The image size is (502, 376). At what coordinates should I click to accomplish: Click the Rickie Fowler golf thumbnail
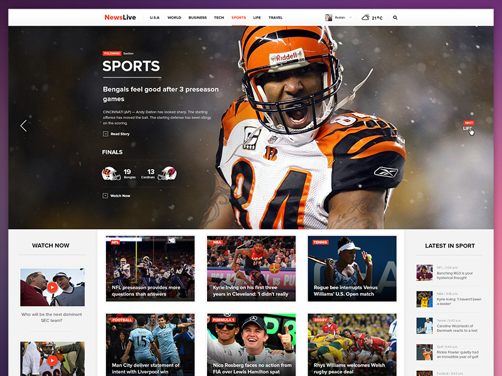coord(425,352)
